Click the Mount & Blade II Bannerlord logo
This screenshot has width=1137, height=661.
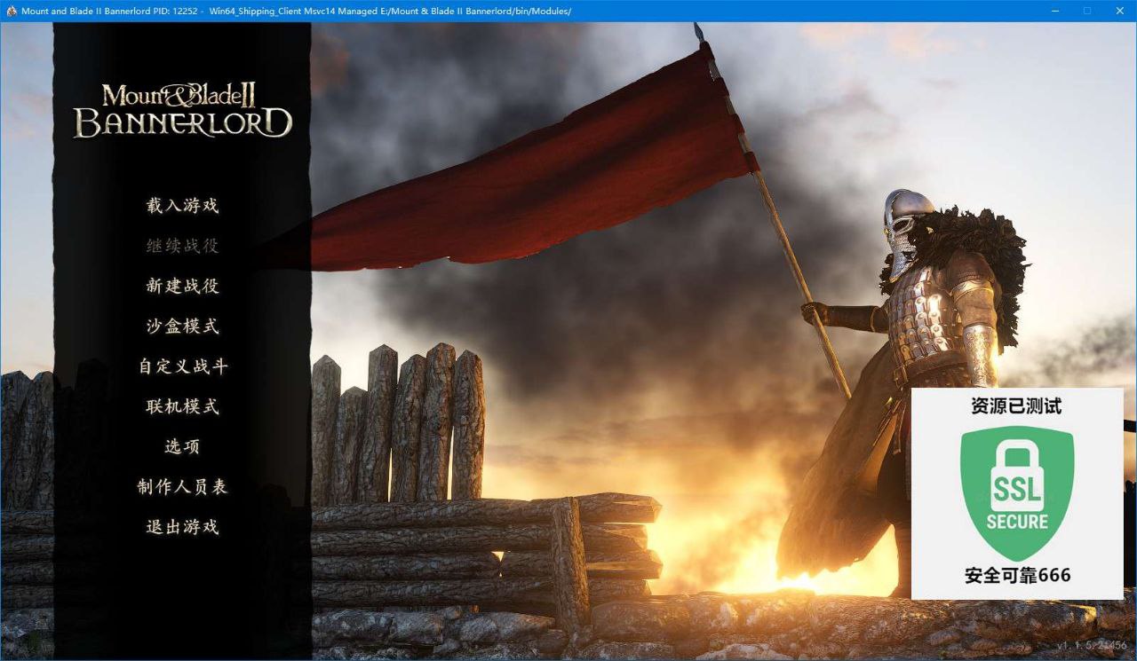pos(182,111)
